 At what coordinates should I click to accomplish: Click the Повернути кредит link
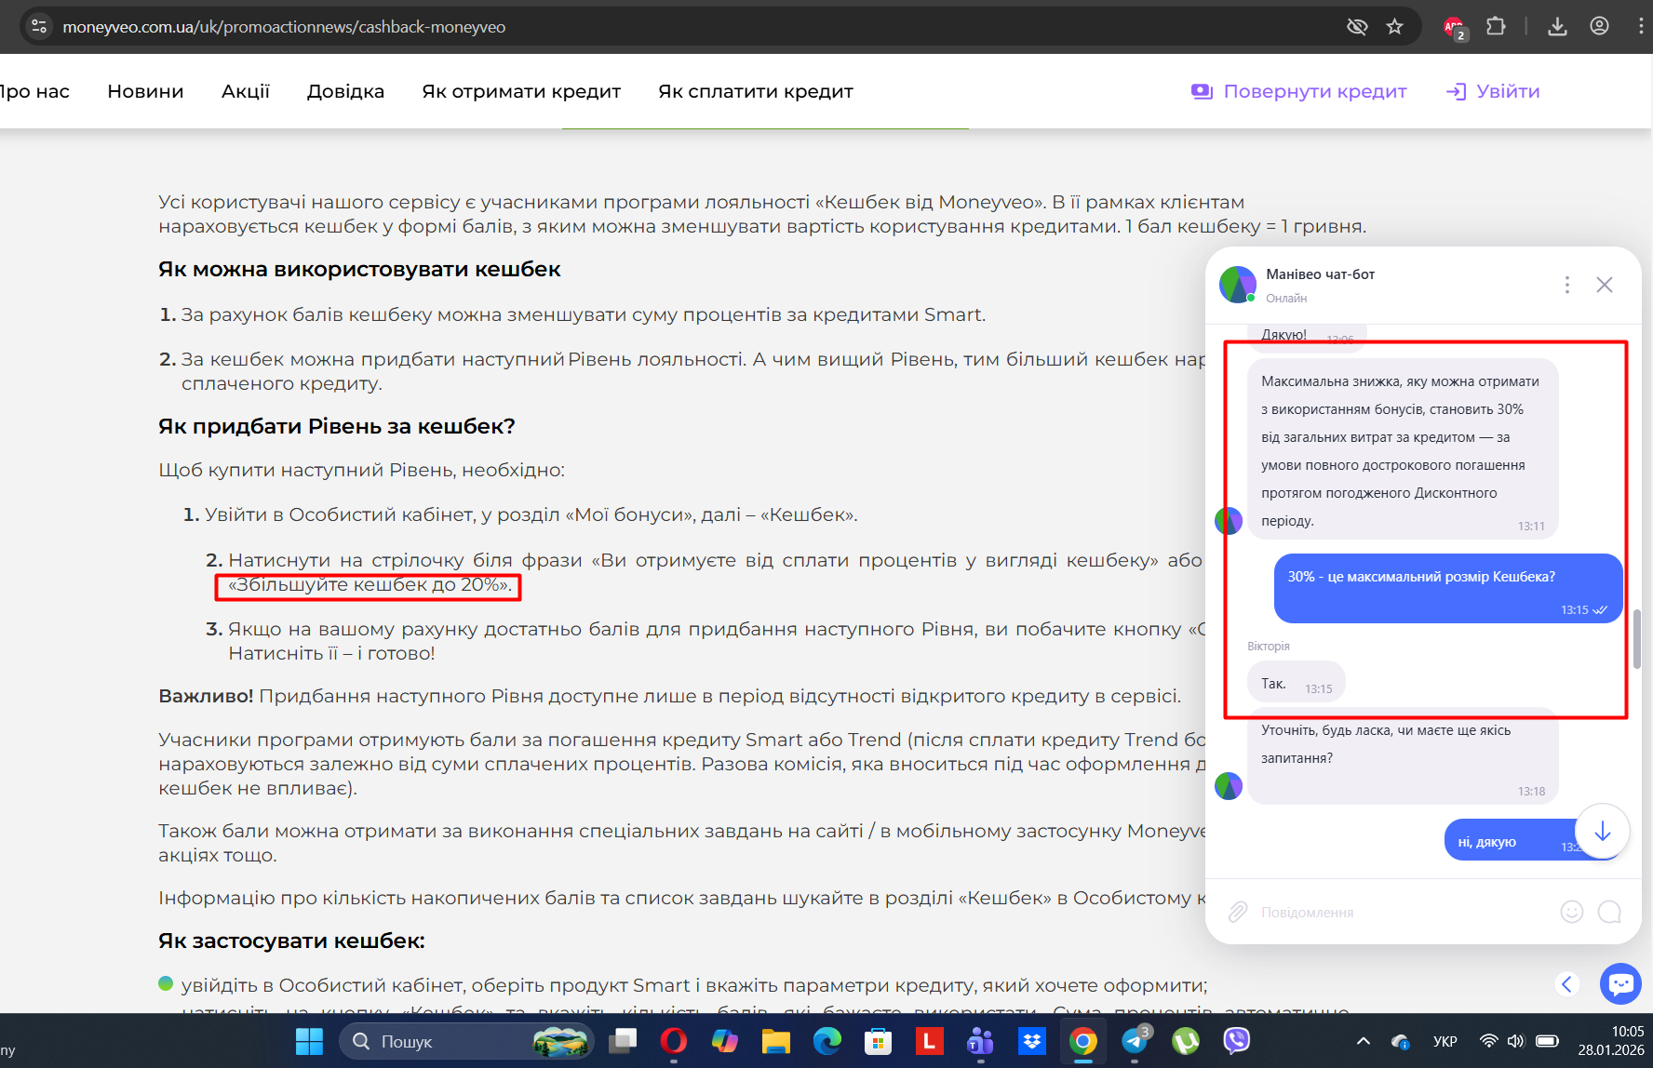(x=1299, y=91)
